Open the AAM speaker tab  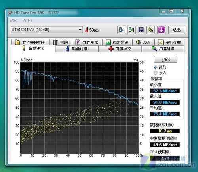click(143, 42)
